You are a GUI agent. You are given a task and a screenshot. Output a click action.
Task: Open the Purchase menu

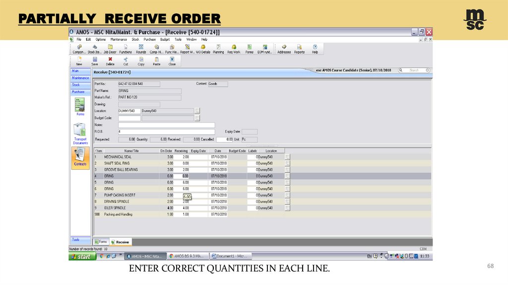pyautogui.click(x=150, y=40)
